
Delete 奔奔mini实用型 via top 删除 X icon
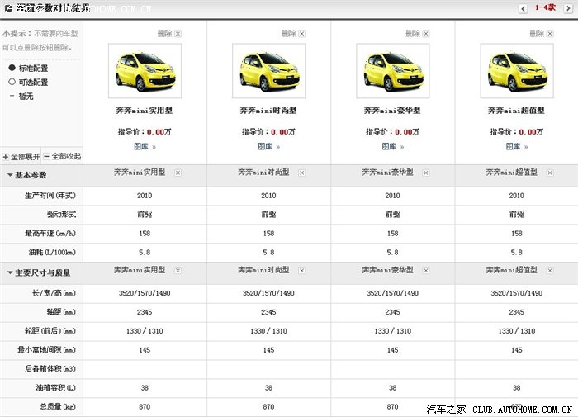click(178, 34)
